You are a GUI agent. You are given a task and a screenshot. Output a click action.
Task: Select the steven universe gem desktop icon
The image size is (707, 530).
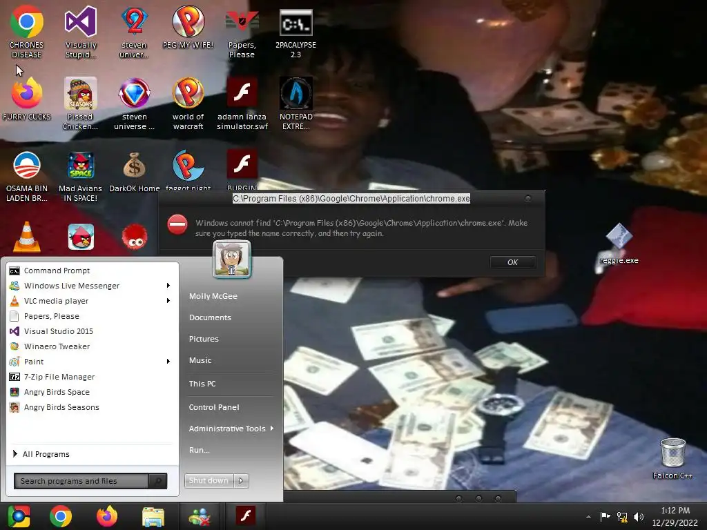(x=135, y=104)
